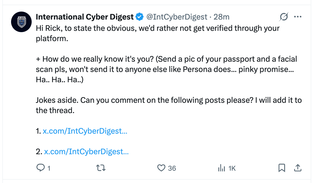Open the three-dot more options menu
The height and width of the screenshot is (183, 312).
click(x=298, y=17)
